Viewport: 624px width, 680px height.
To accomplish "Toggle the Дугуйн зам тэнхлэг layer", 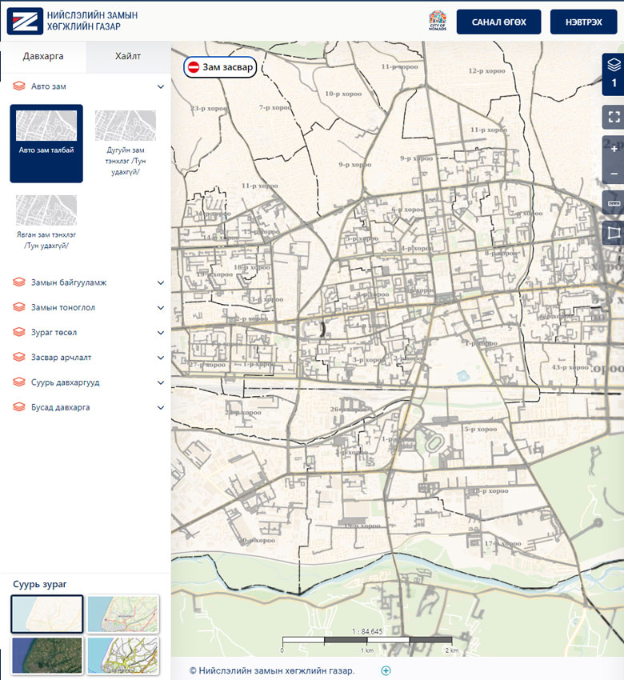I will (x=126, y=143).
